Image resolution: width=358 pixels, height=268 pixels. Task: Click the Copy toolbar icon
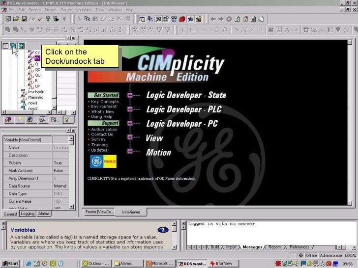tap(87, 19)
